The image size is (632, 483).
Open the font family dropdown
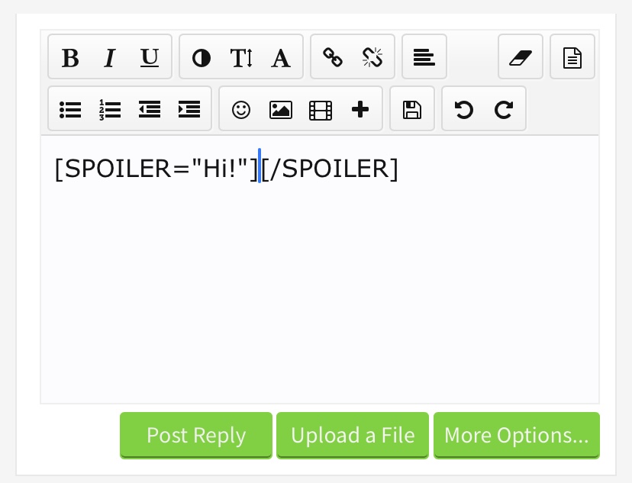281,57
